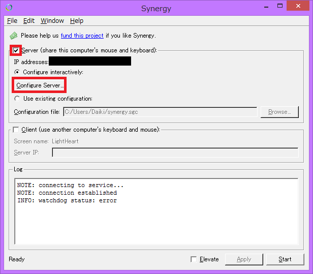313x274 pixels.
Task: Click the Synergy logo in title bar
Action: (x=9, y=8)
